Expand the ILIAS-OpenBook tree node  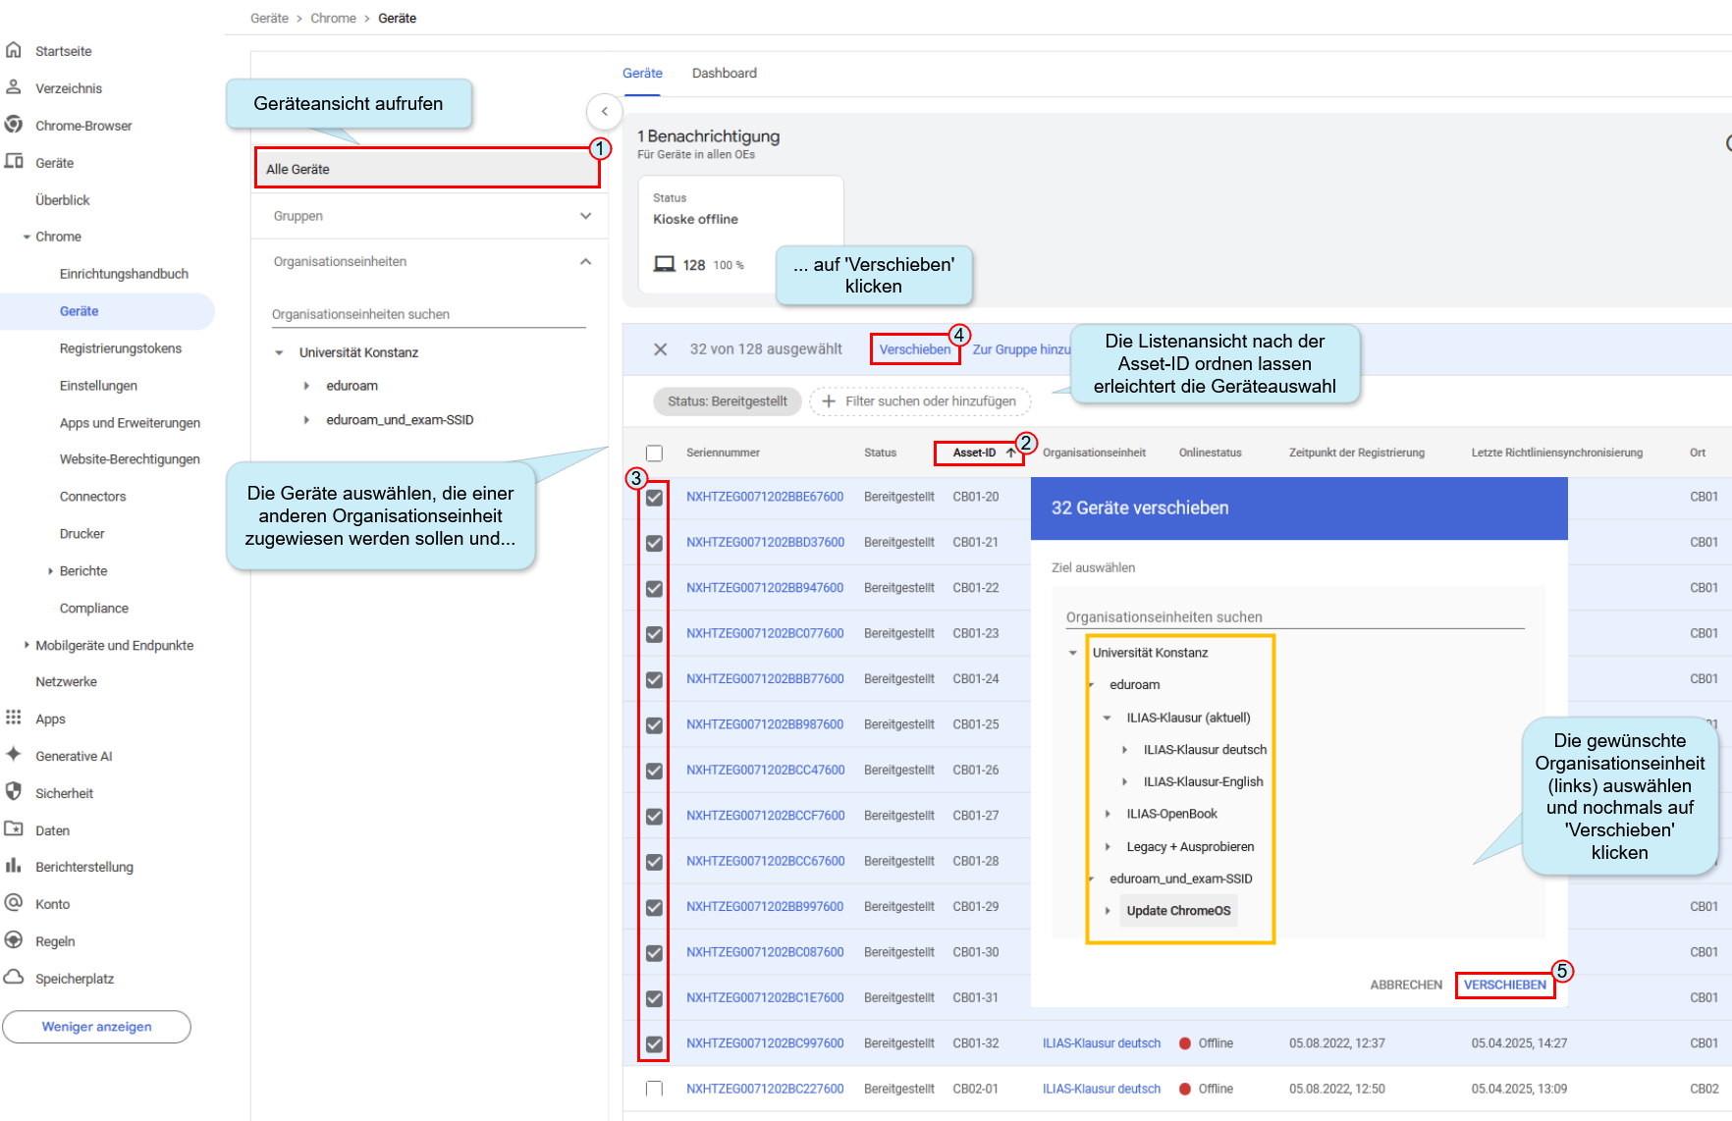tap(1109, 815)
